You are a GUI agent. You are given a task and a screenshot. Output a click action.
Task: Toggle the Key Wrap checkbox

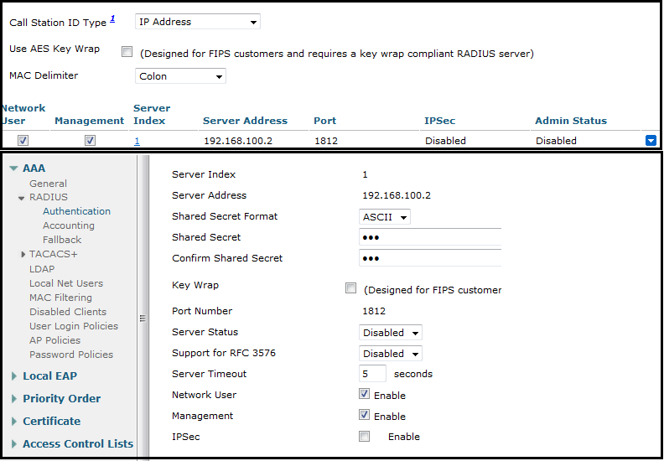pos(350,288)
